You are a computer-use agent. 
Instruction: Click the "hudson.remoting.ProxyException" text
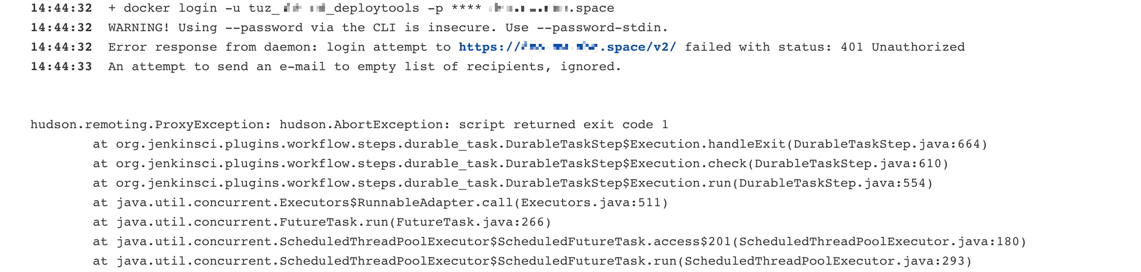(x=150, y=125)
